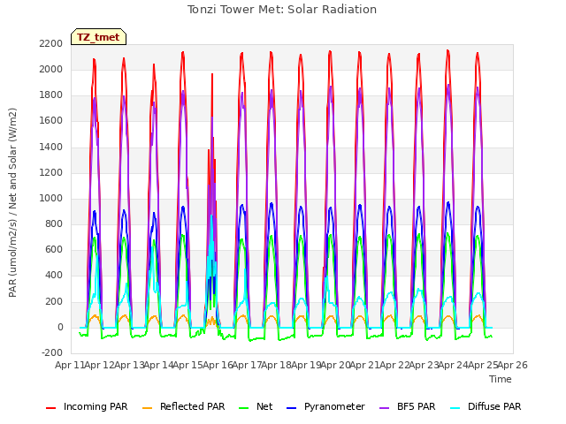Image resolution: width=566 pixels, height=424 pixels.
Task: Click the Time x-axis label
Action: pos(501,379)
